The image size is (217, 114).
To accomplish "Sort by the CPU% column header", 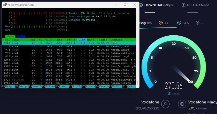I will pyautogui.click(x=82, y=40).
